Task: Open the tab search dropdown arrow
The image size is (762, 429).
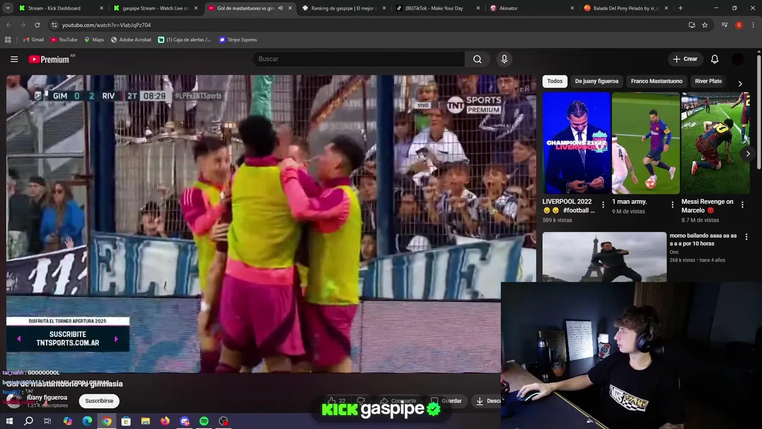Action: (8, 8)
